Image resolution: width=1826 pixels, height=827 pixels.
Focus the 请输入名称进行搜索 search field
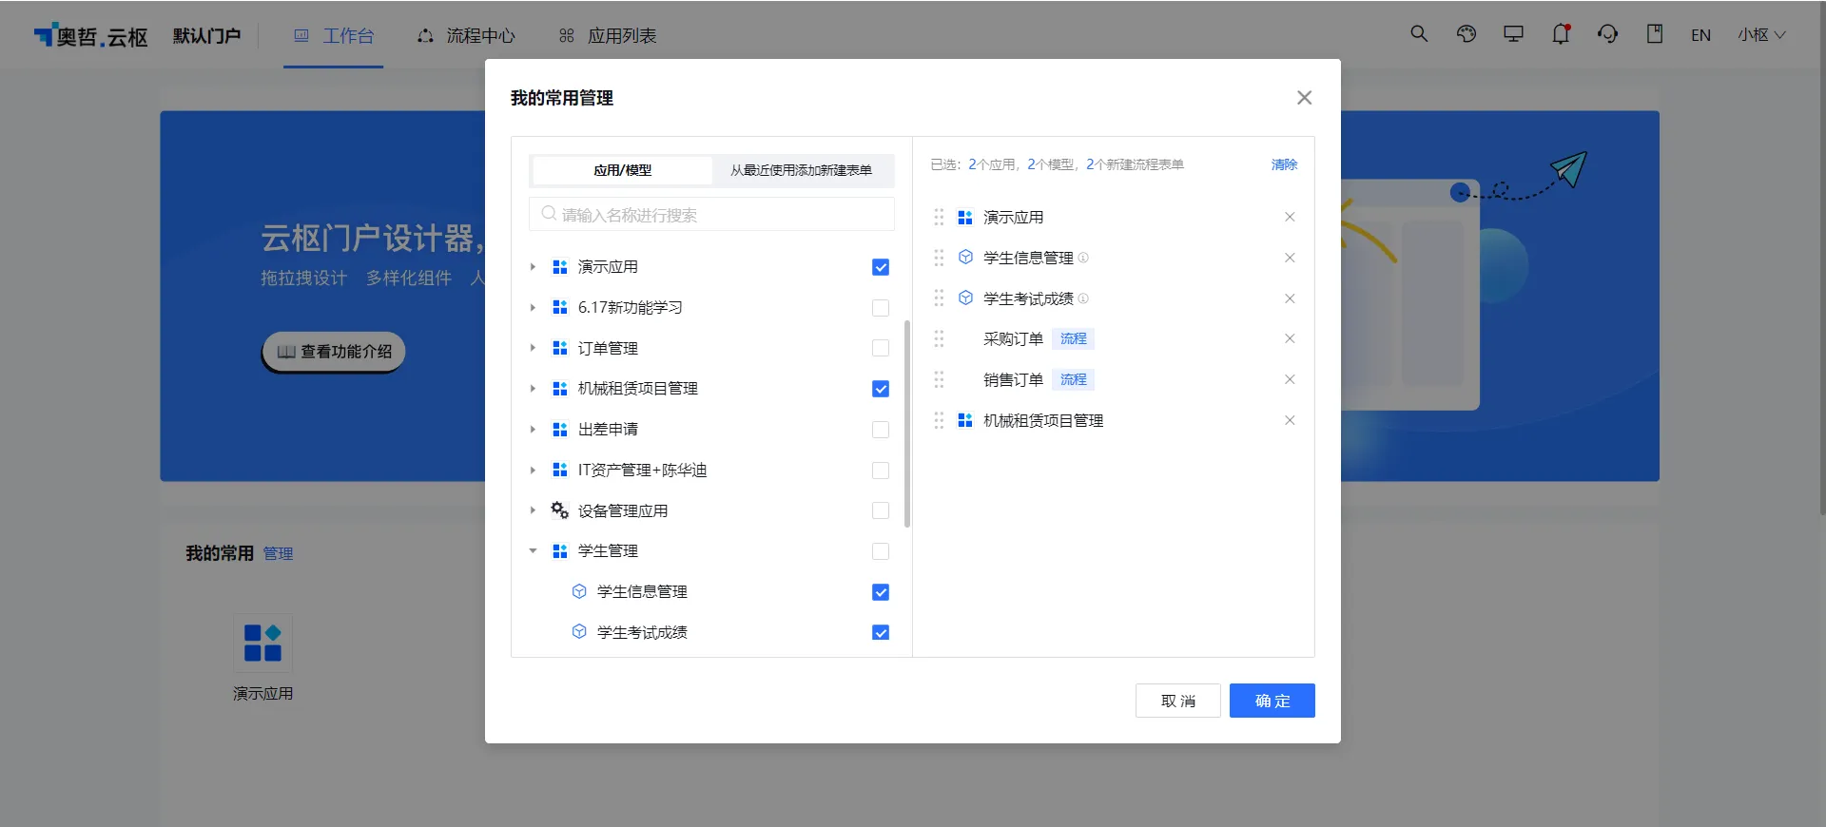coord(711,214)
